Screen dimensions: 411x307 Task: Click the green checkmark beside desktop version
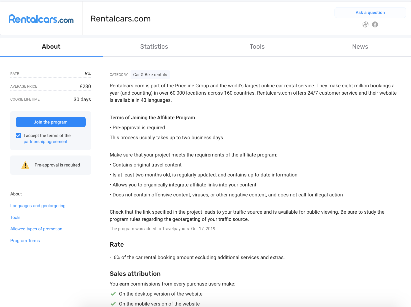pos(113,294)
